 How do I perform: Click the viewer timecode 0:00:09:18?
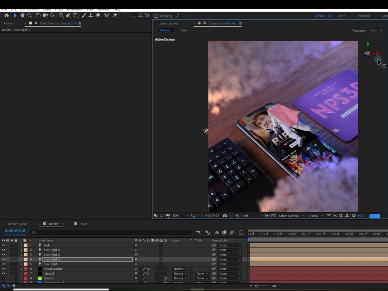tap(212, 216)
